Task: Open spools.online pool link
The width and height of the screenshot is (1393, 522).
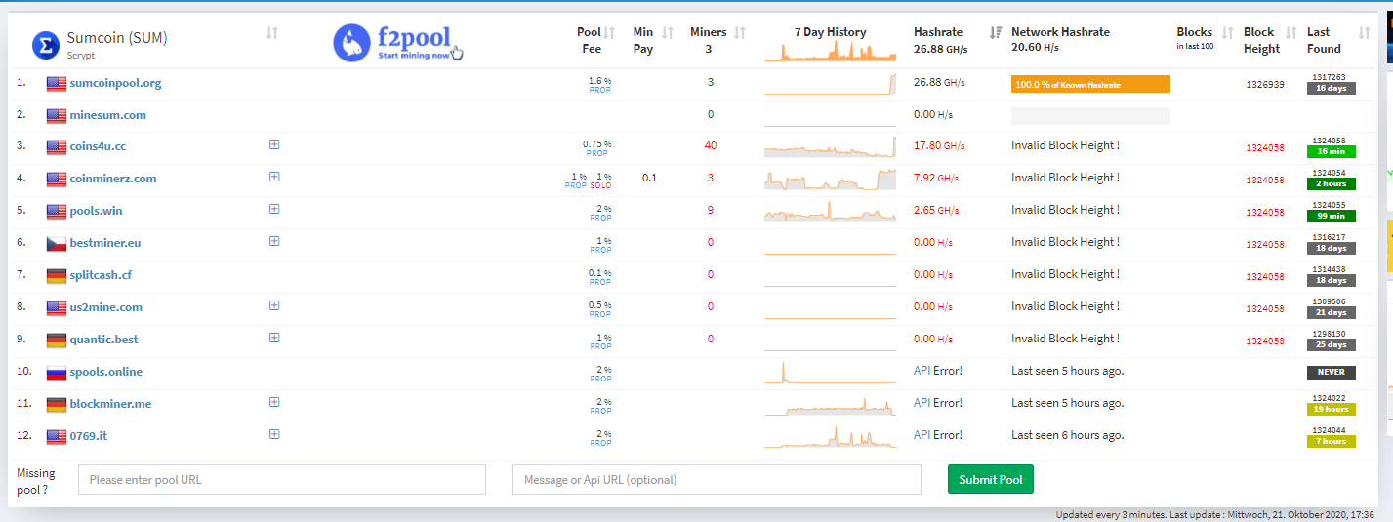Action: point(105,372)
